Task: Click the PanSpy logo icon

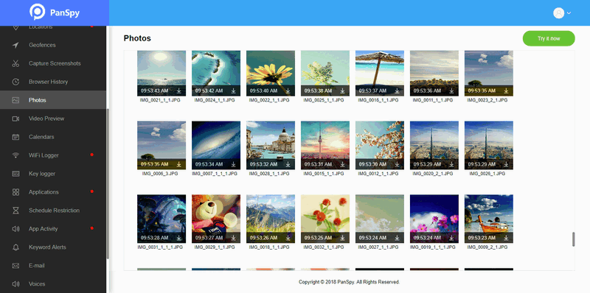Action: 38,13
